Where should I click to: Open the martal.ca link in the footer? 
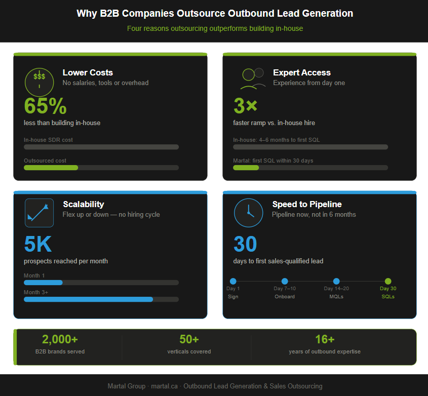pyautogui.click(x=164, y=386)
